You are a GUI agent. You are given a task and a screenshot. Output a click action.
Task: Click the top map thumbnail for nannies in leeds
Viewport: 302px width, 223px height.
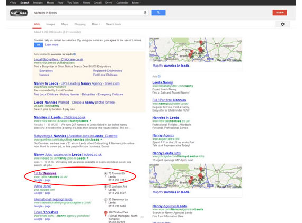pos(196,50)
